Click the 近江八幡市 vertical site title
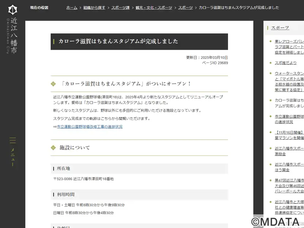 [x=14, y=35]
